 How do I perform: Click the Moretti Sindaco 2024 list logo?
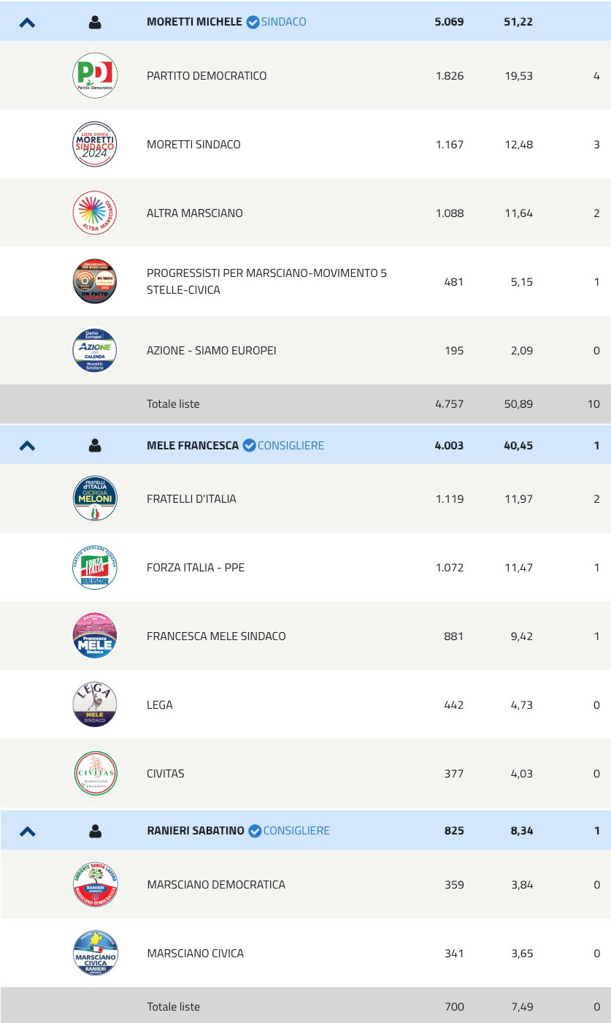(x=95, y=144)
